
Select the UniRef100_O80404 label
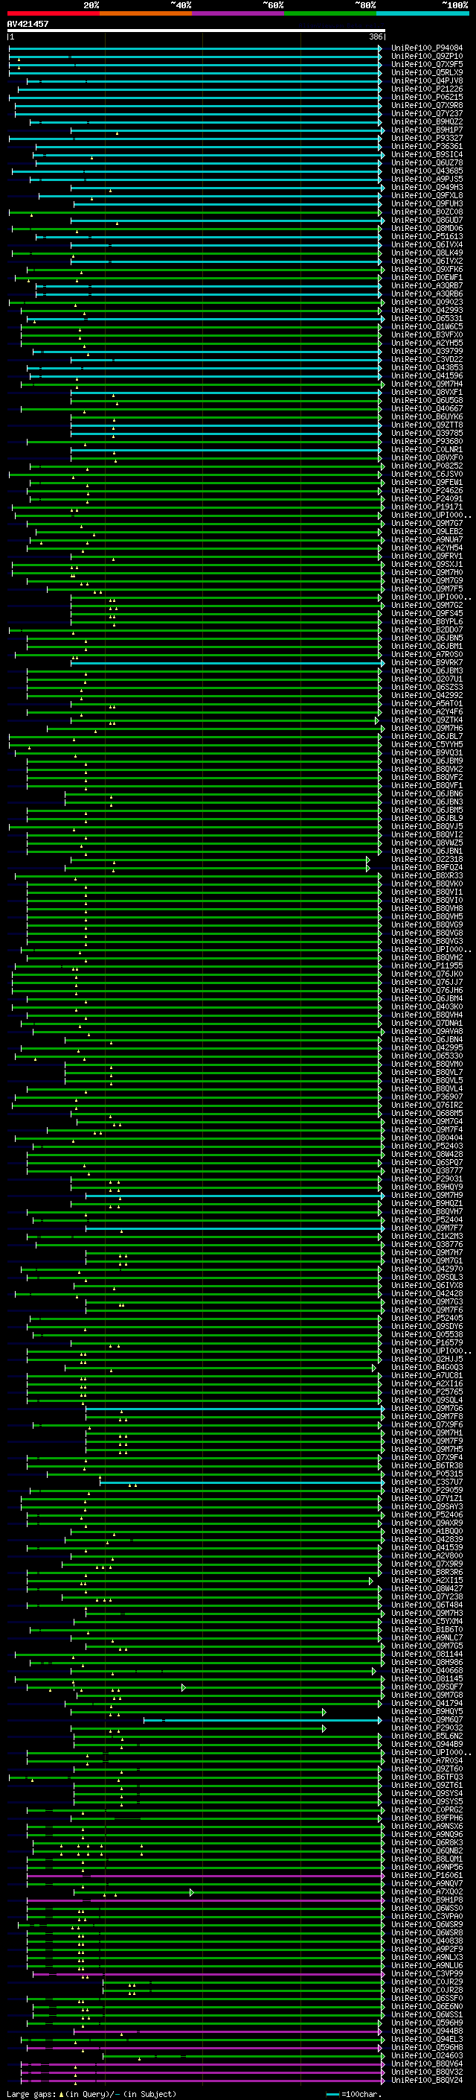427,1138
